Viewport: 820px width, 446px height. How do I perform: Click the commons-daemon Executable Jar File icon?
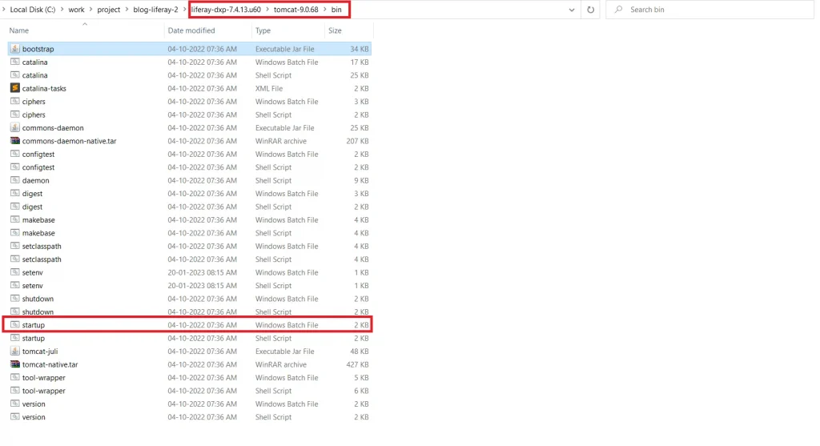coord(15,128)
